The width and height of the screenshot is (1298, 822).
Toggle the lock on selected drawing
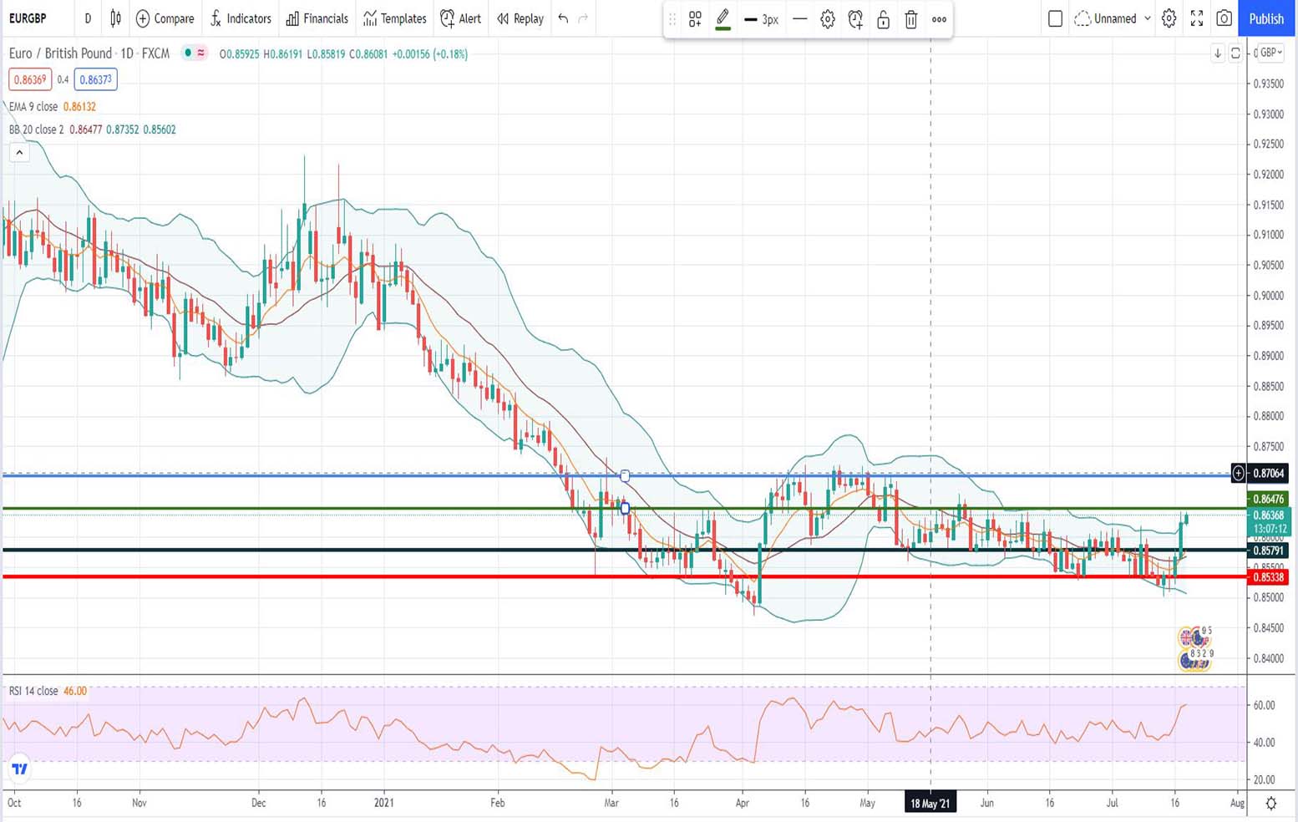(x=883, y=19)
